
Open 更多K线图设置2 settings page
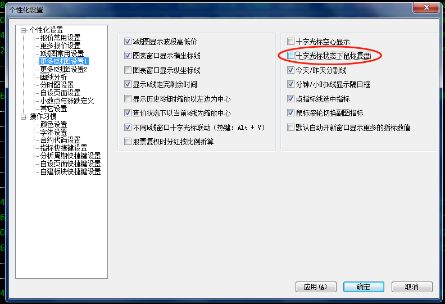click(x=63, y=69)
